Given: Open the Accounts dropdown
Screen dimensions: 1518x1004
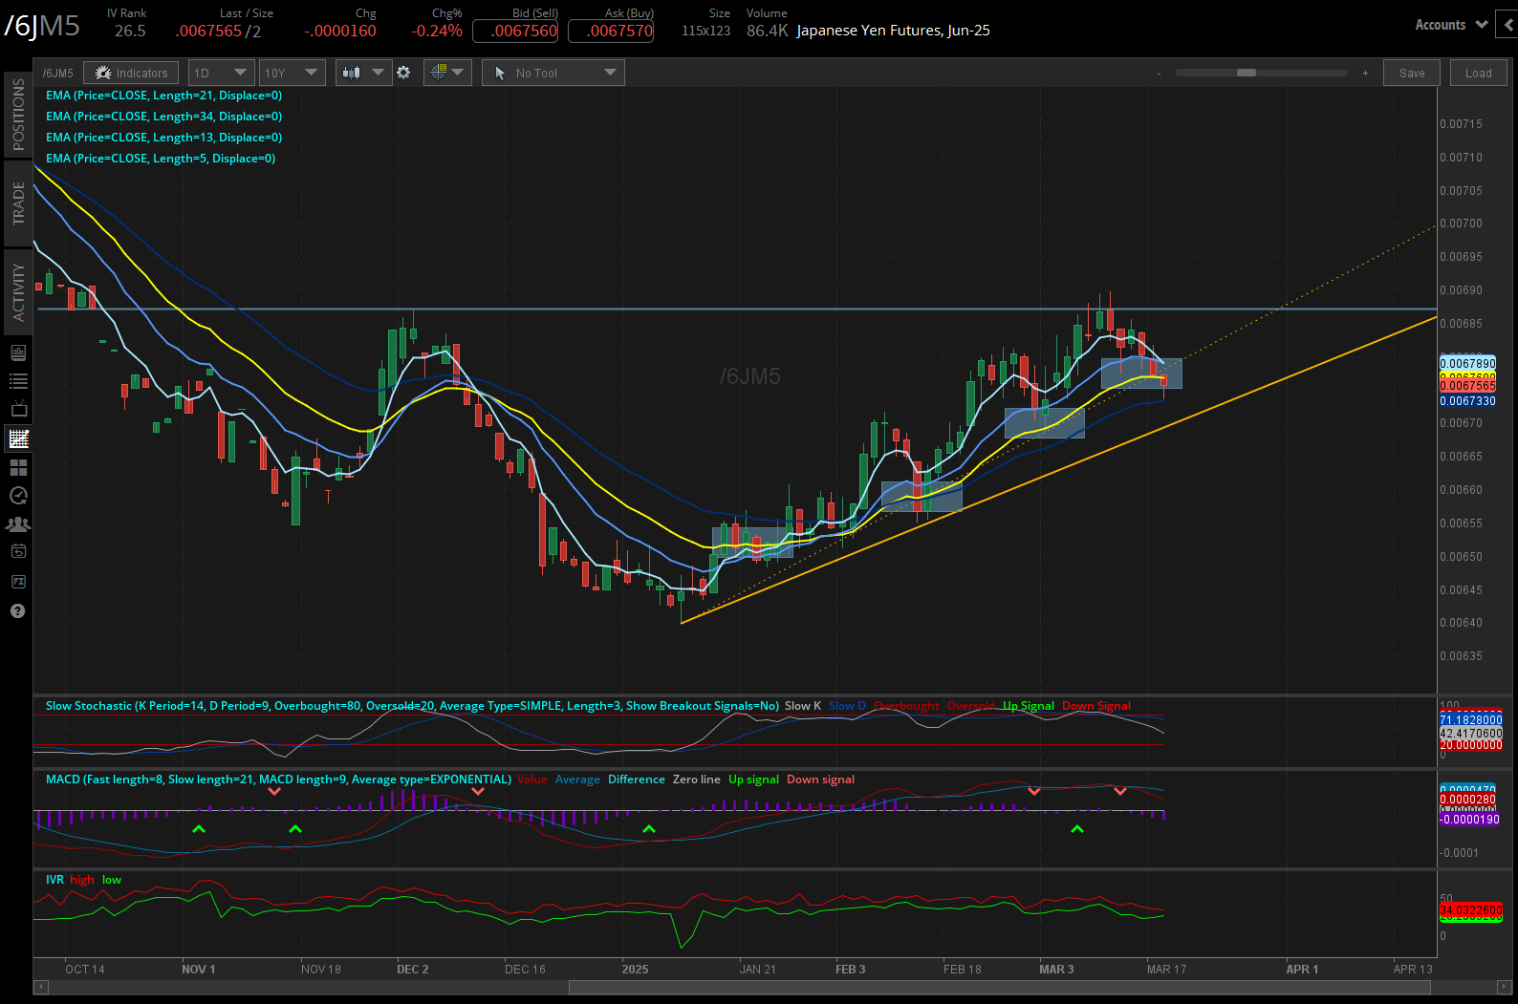Looking at the screenshot, I should (1450, 25).
